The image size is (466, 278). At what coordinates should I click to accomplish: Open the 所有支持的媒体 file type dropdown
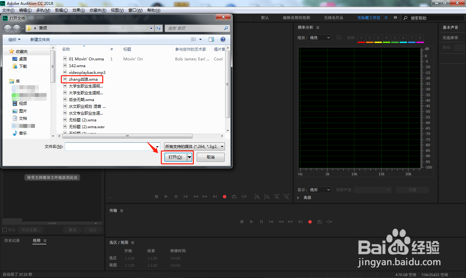pyautogui.click(x=194, y=147)
